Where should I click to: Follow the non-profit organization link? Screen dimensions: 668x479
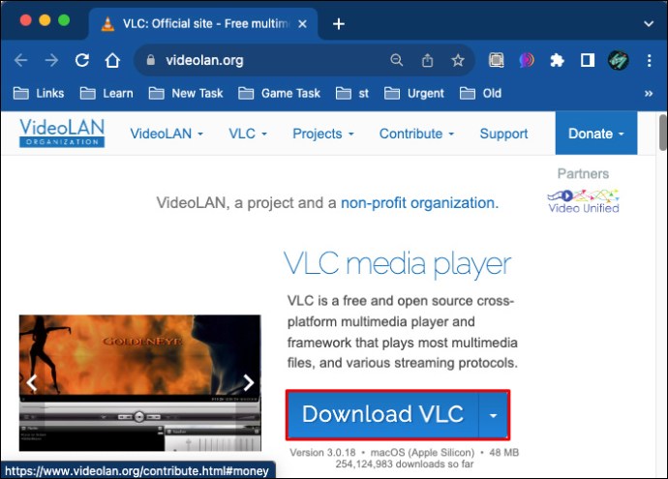click(x=418, y=203)
